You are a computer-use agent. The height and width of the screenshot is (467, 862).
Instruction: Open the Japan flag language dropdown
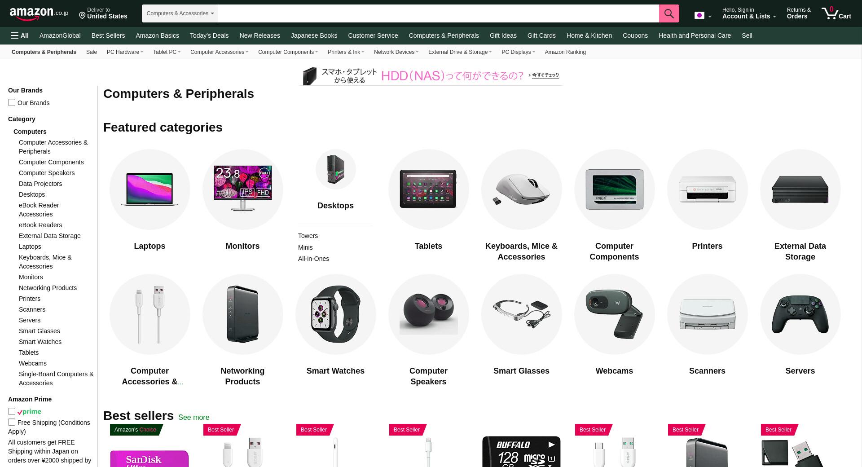click(703, 16)
